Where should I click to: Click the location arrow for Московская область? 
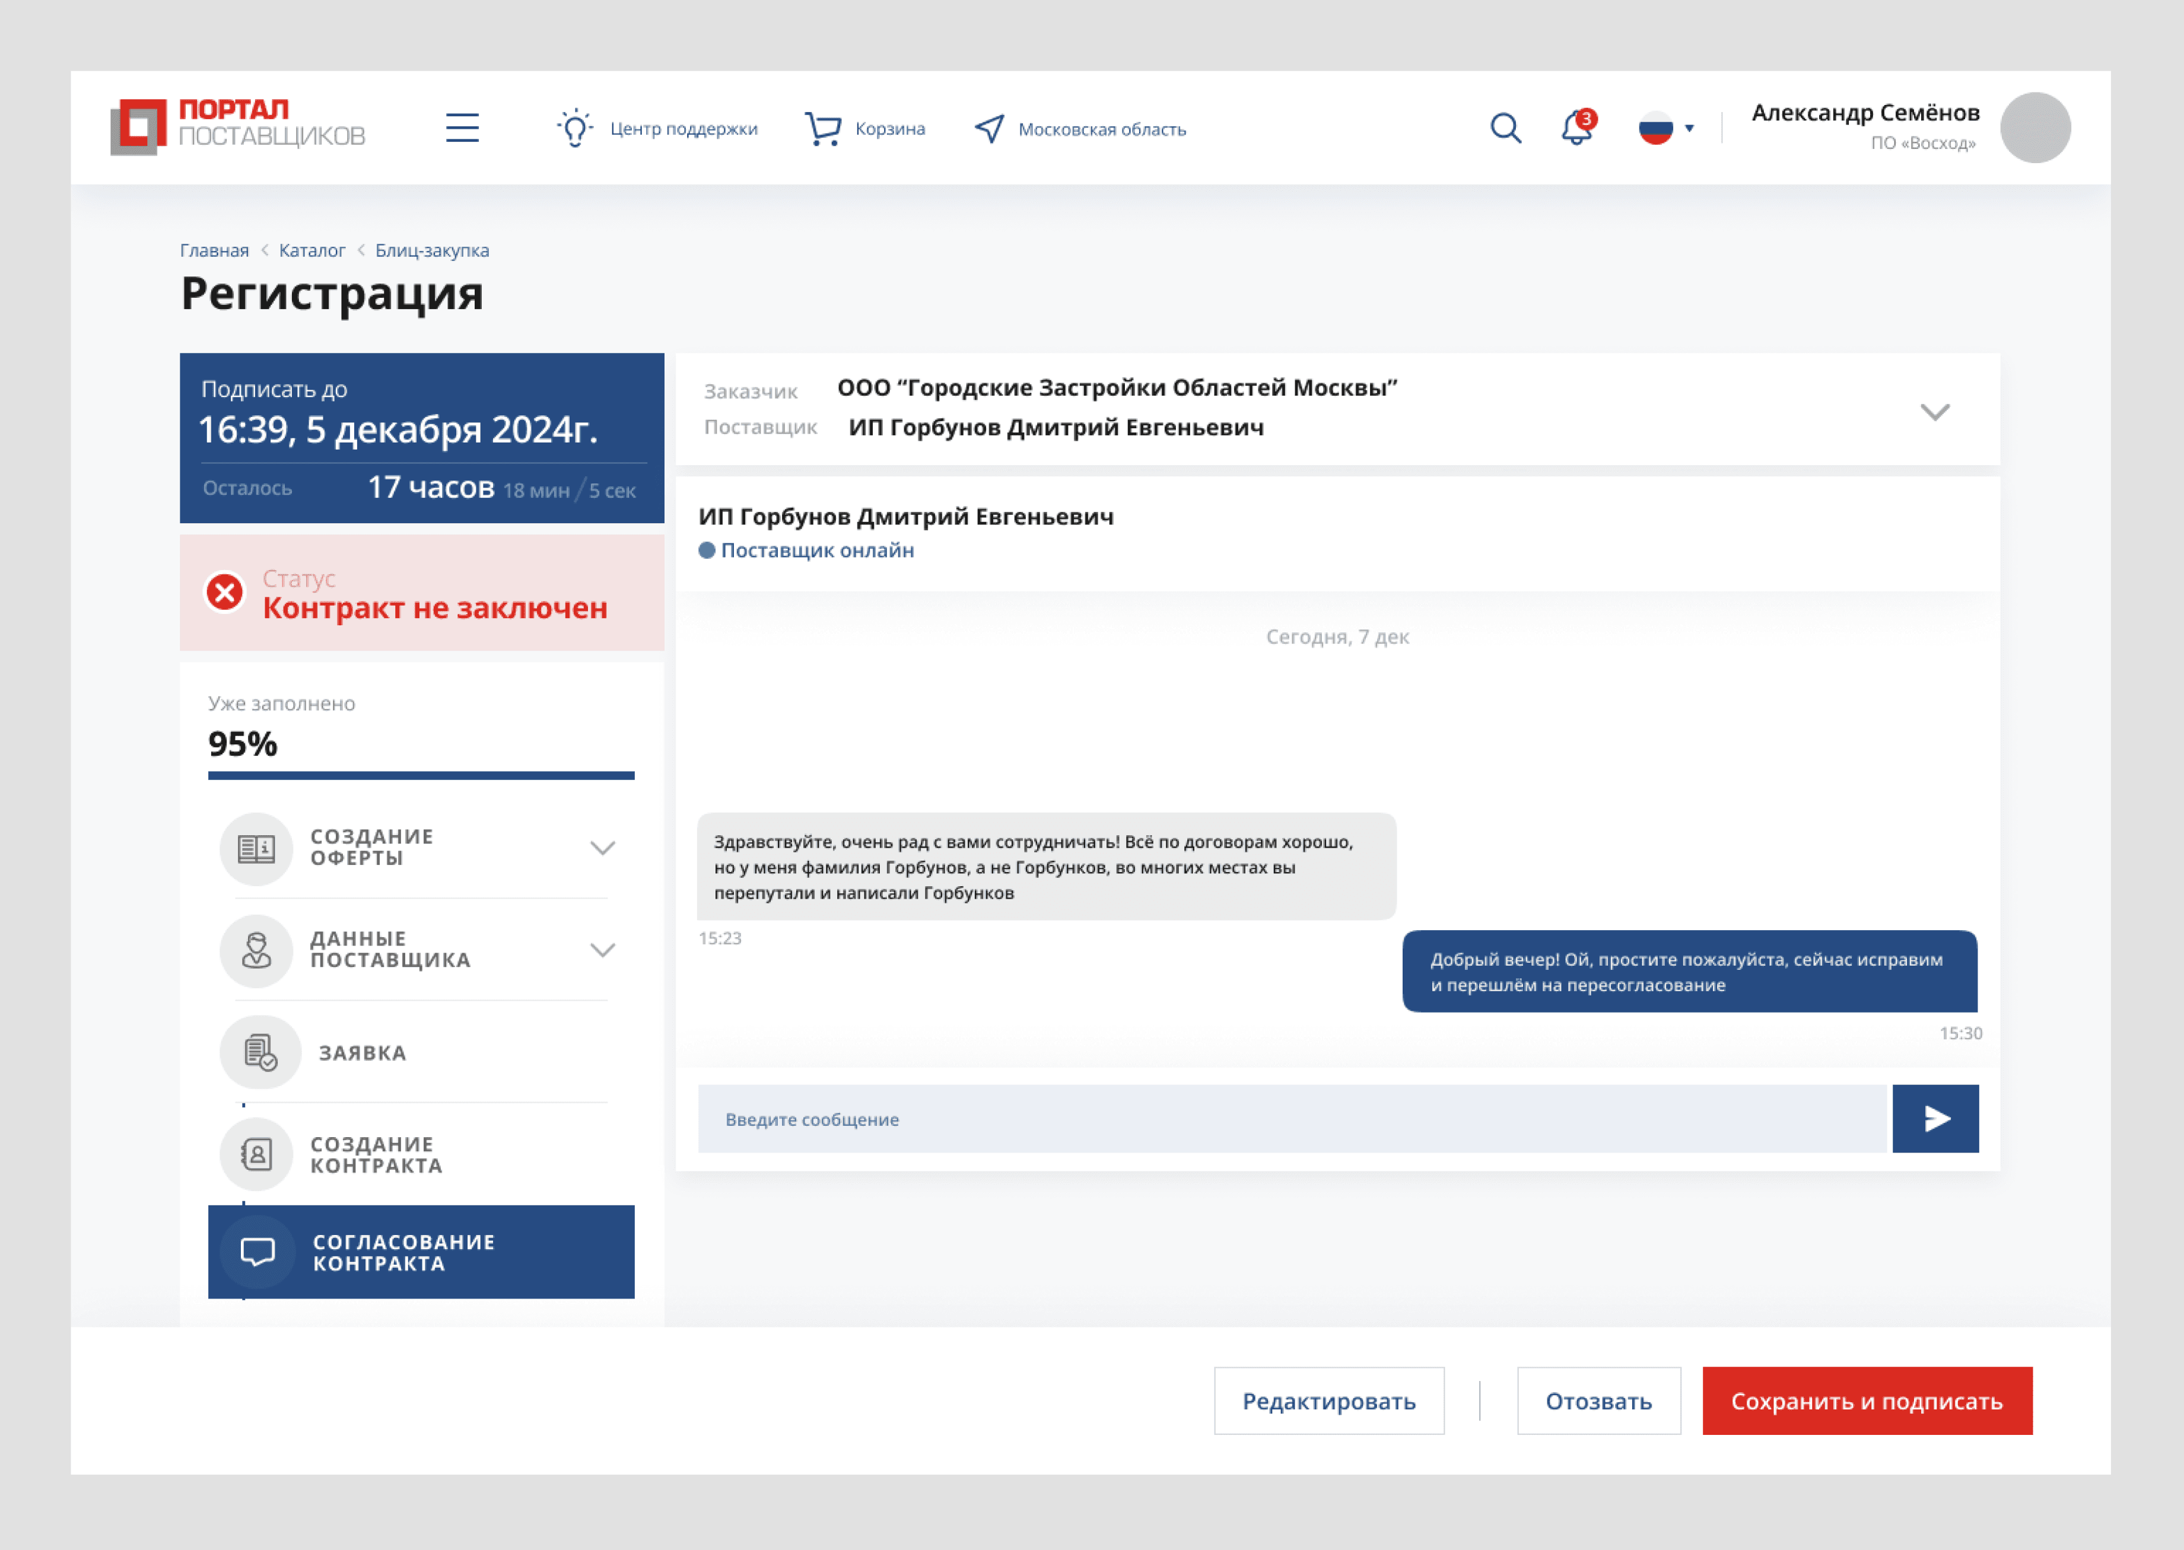(990, 129)
